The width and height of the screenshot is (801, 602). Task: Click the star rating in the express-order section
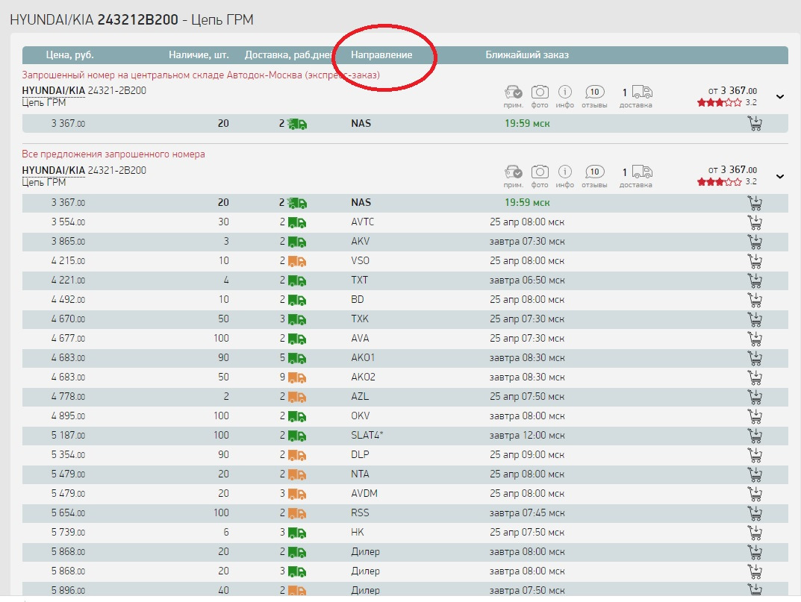[x=720, y=103]
